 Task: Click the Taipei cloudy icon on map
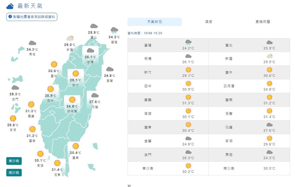94,26
